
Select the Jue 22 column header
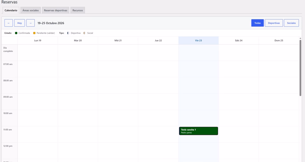158,40
